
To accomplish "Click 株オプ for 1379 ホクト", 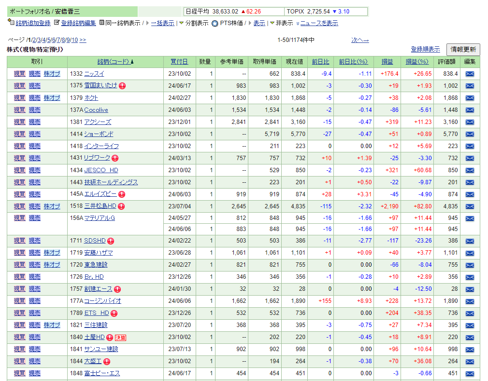I will [52, 98].
